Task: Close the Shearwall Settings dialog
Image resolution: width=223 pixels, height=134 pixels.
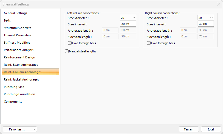Action: pos(218,4)
